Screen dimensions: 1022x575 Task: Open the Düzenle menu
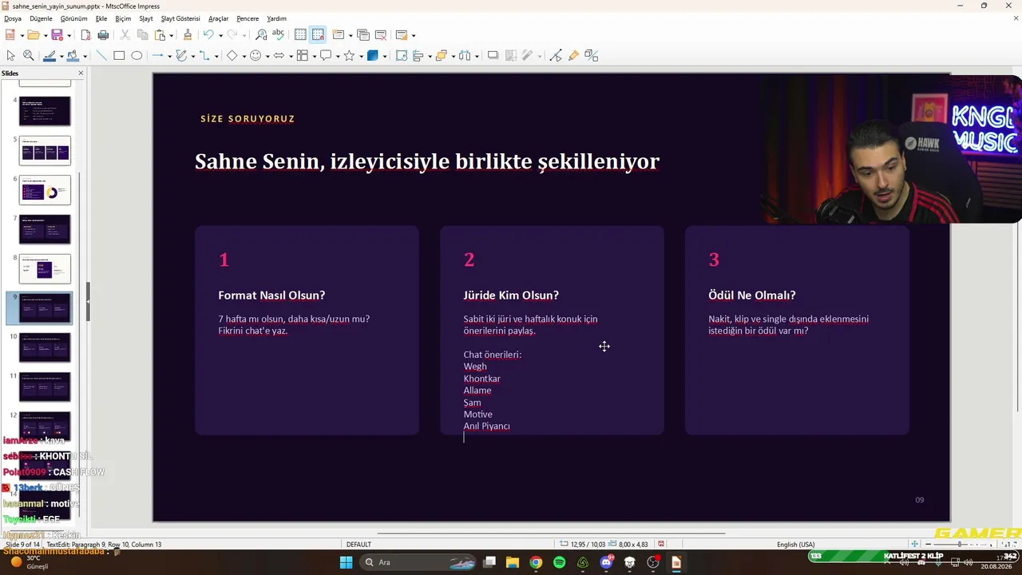tap(41, 18)
